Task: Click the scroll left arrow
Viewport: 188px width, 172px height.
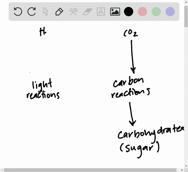Action: 2,170
